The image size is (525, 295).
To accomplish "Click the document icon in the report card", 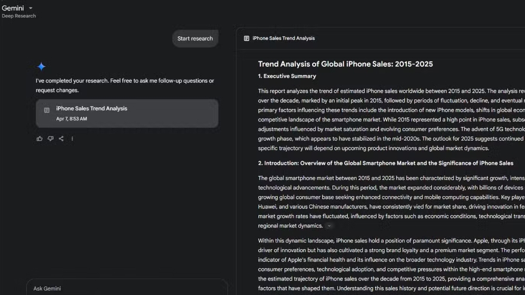I will [47, 110].
